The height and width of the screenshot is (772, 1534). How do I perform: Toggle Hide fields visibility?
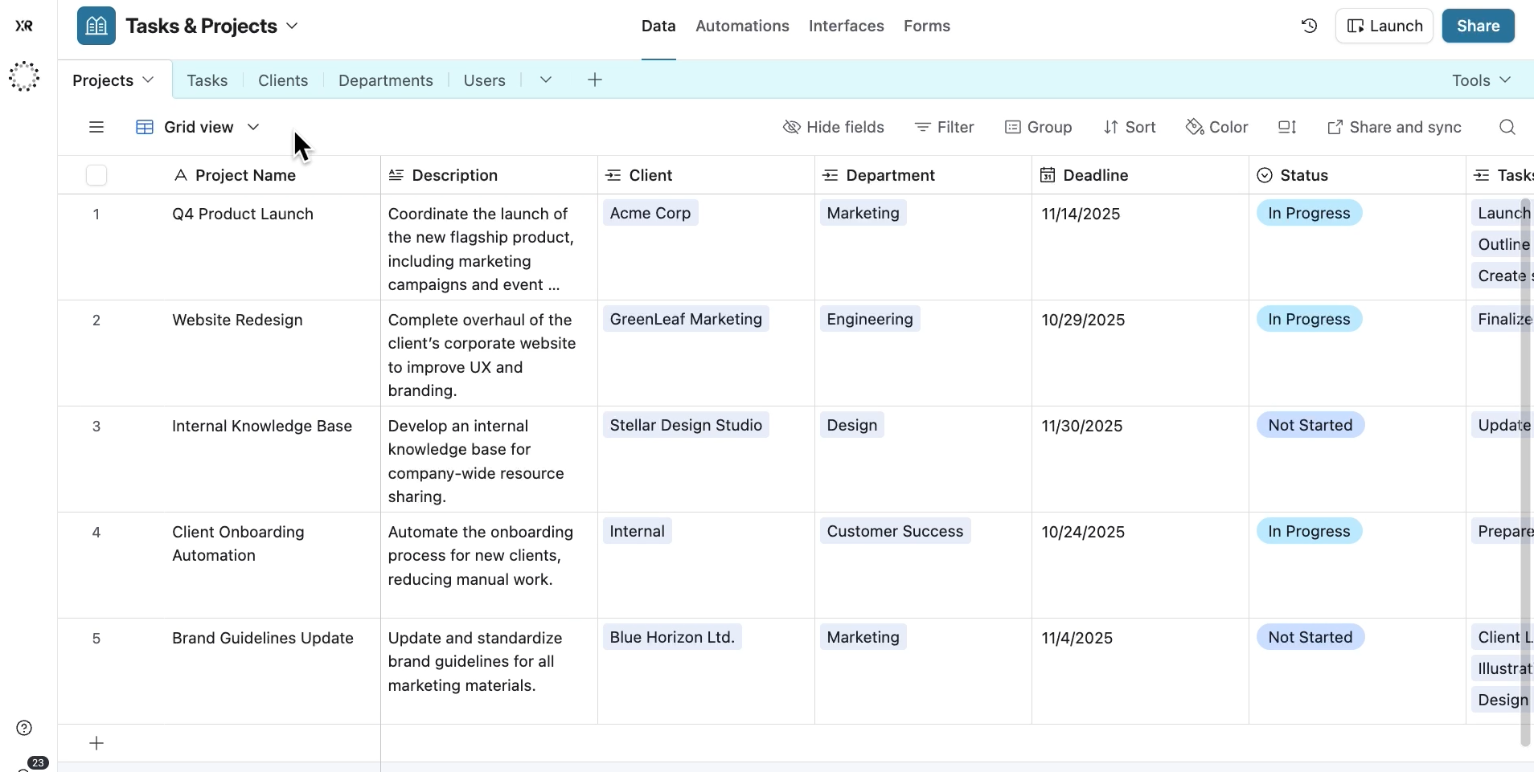[x=835, y=127]
